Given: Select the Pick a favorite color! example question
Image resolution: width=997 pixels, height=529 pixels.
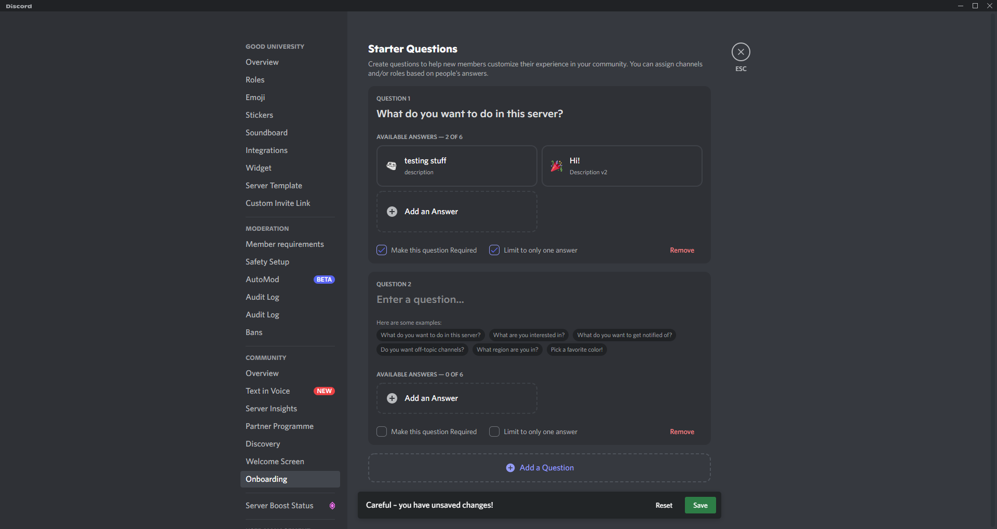Looking at the screenshot, I should click(x=576, y=349).
